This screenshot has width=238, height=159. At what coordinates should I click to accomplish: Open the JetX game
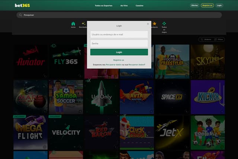pyautogui.click(x=172, y=133)
